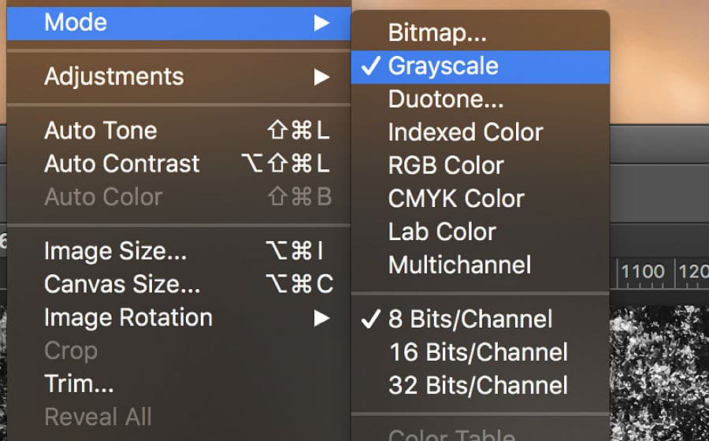Select Lab Color mode
This screenshot has width=709, height=441.
click(x=442, y=232)
